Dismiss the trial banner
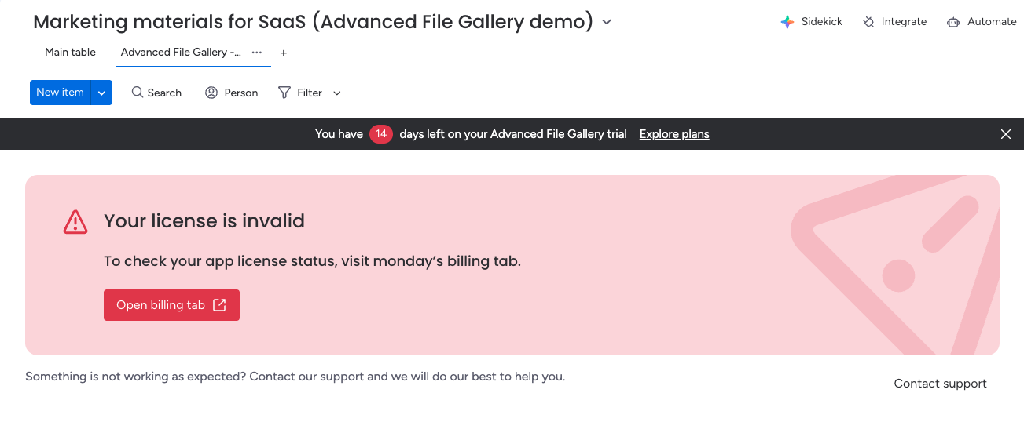1024x433 pixels. pyautogui.click(x=1006, y=134)
